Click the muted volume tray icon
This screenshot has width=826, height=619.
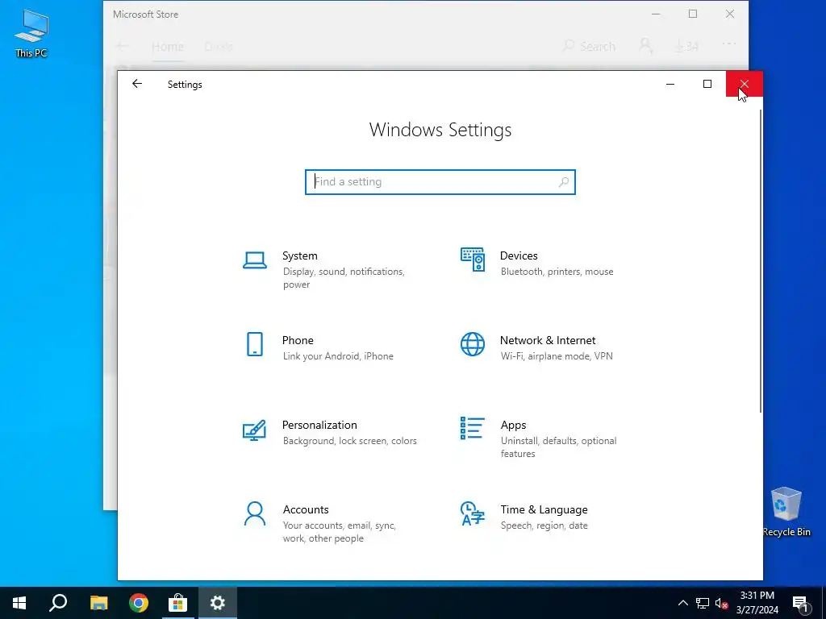[x=722, y=603]
